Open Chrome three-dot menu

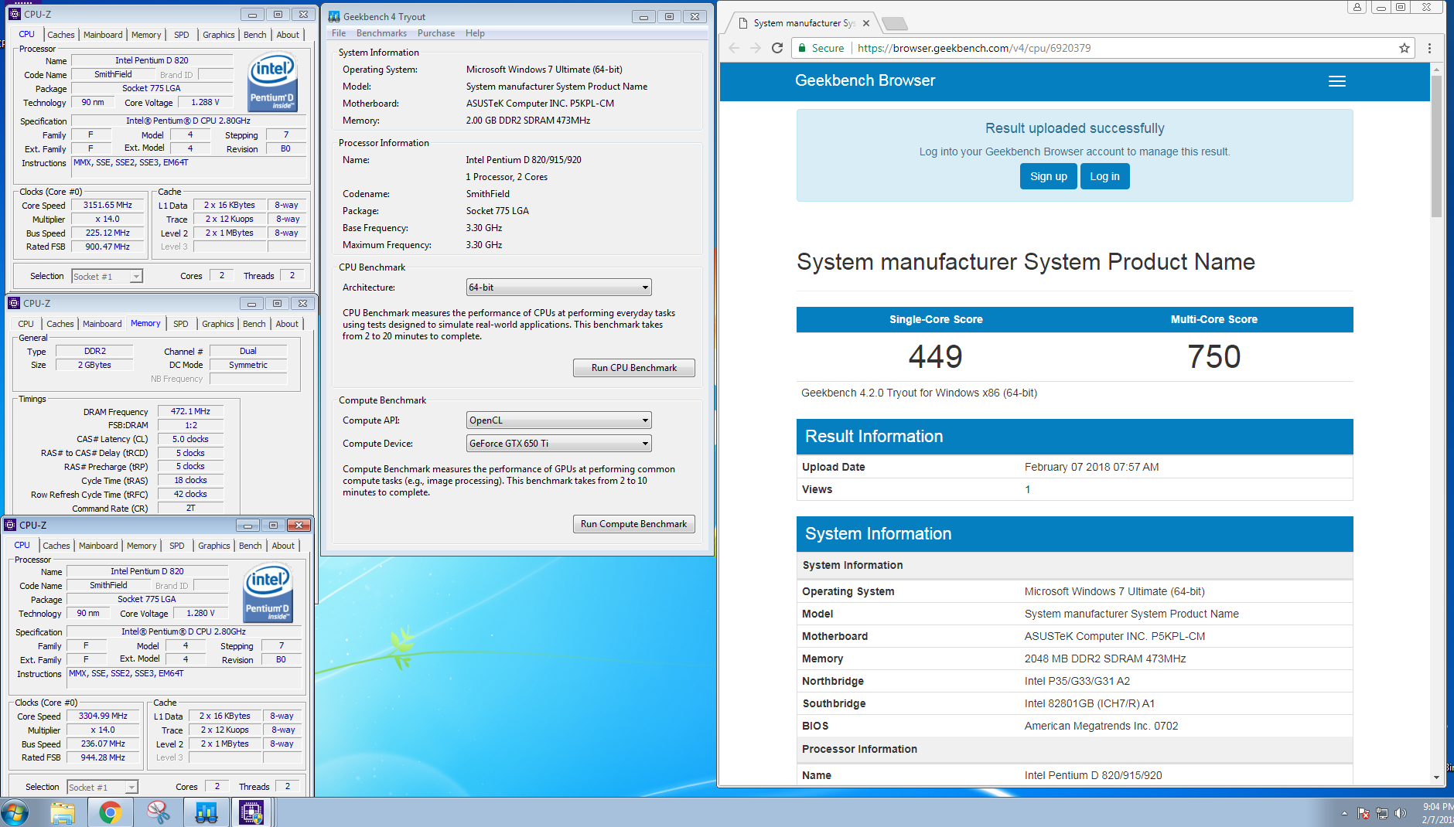point(1429,48)
